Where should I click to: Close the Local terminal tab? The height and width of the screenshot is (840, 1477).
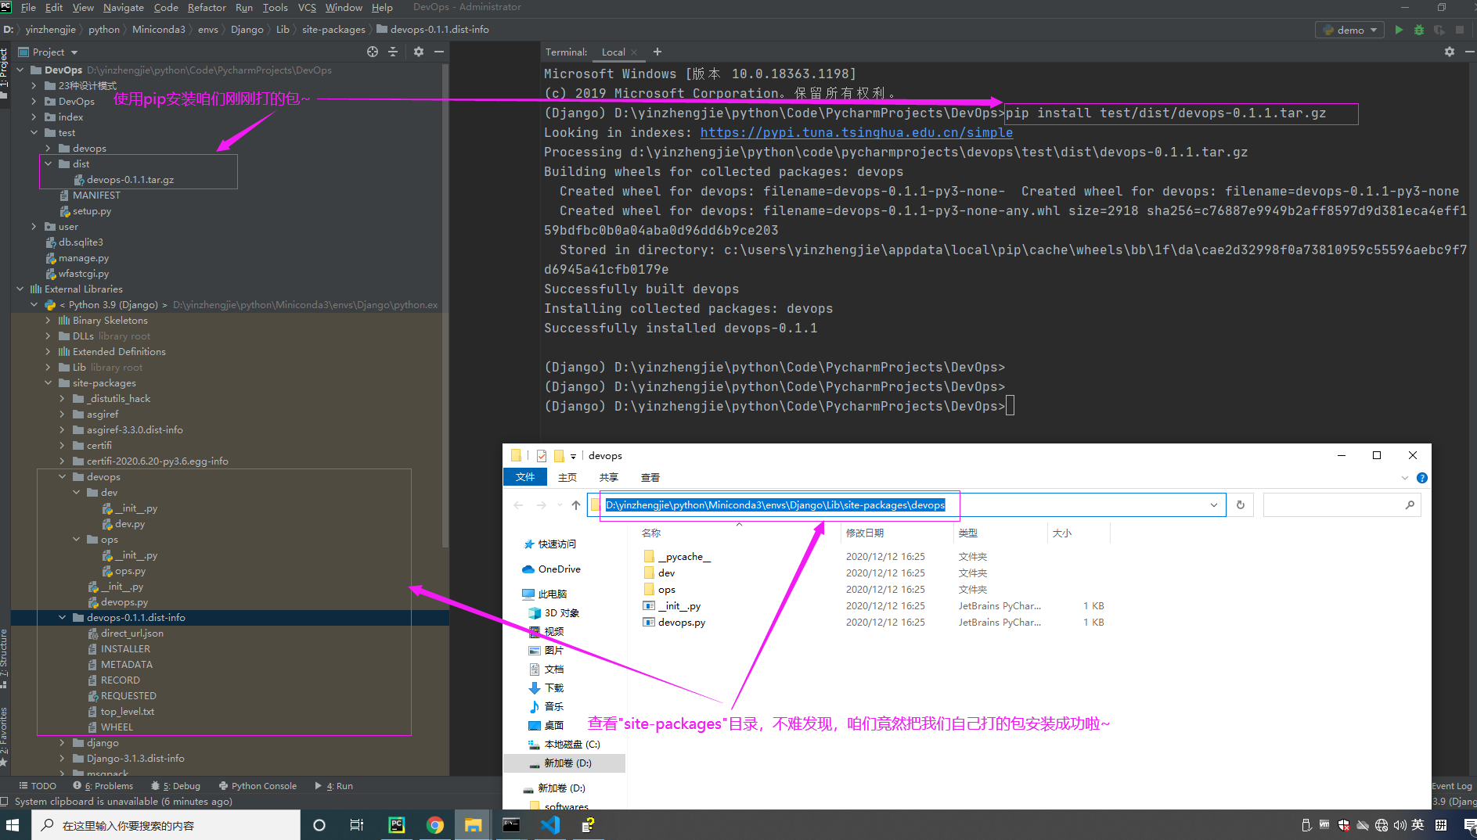pos(634,52)
